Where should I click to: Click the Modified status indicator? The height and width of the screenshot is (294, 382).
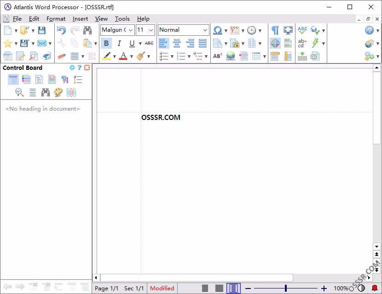point(162,288)
